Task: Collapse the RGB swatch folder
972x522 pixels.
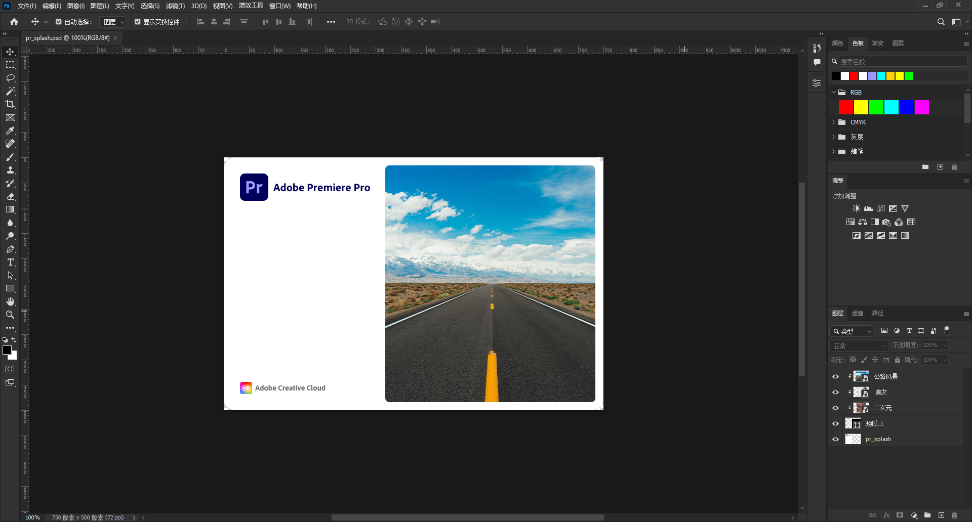Action: pyautogui.click(x=834, y=92)
